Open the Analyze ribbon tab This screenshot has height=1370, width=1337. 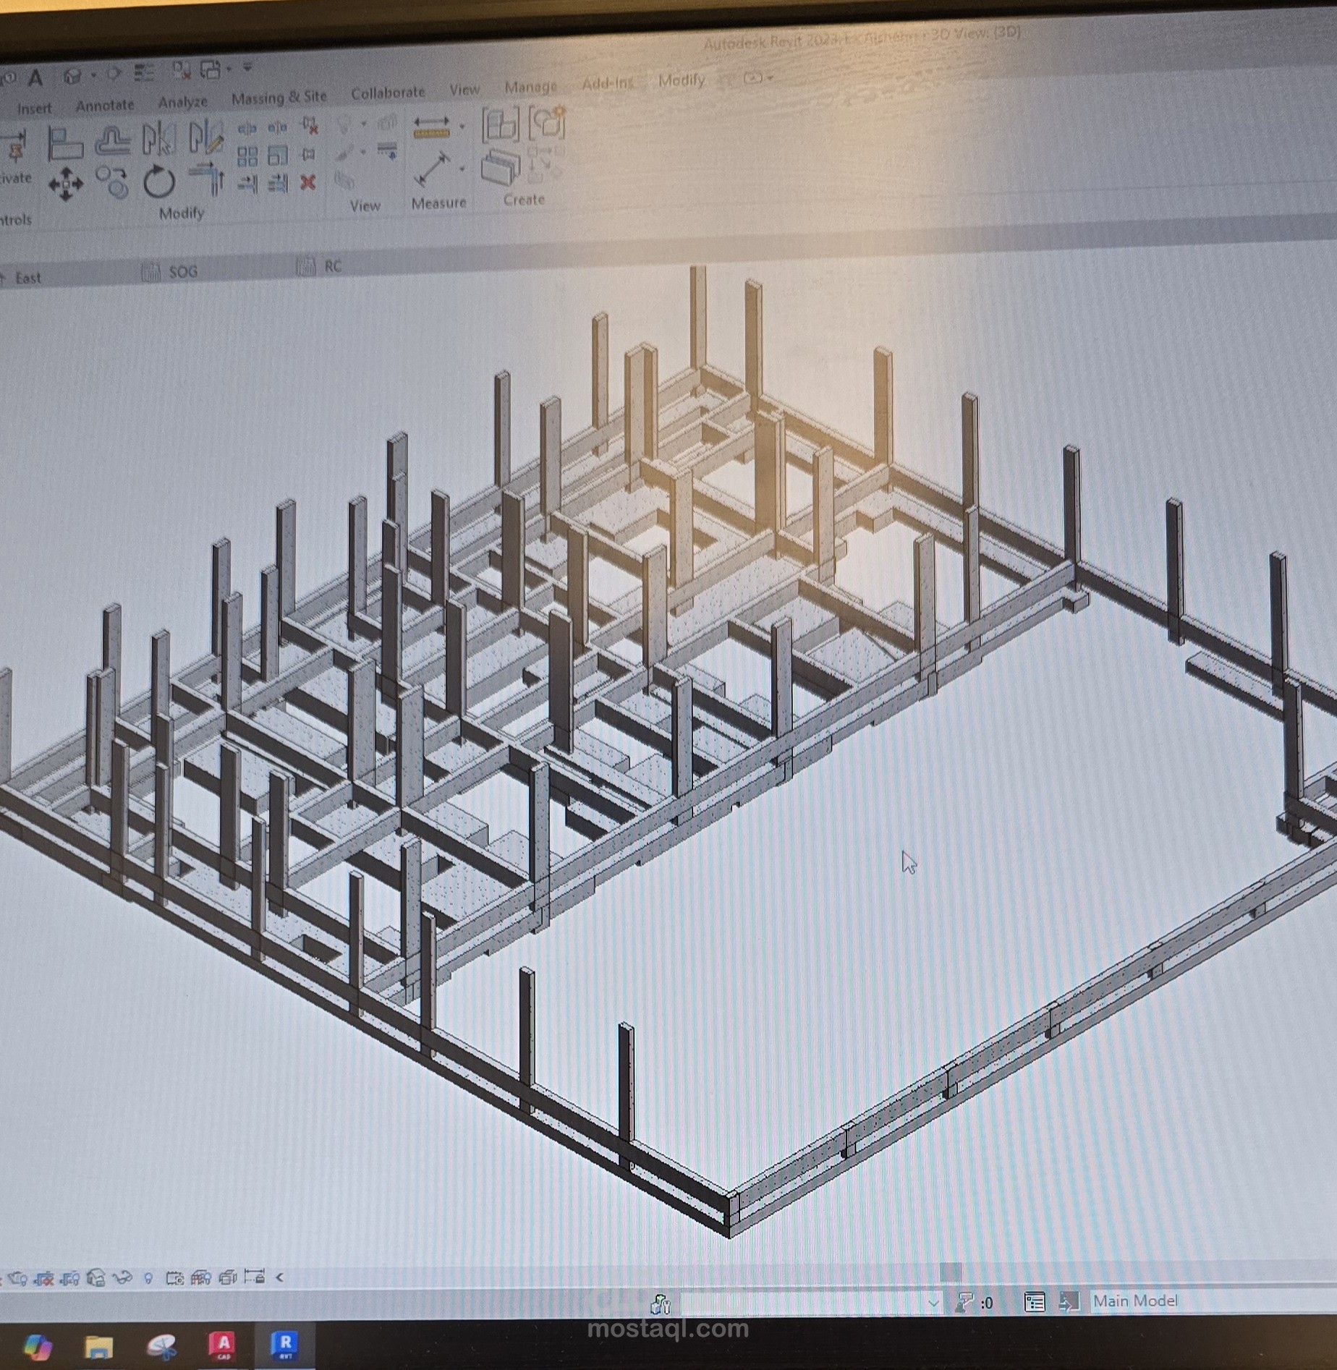pyautogui.click(x=183, y=103)
